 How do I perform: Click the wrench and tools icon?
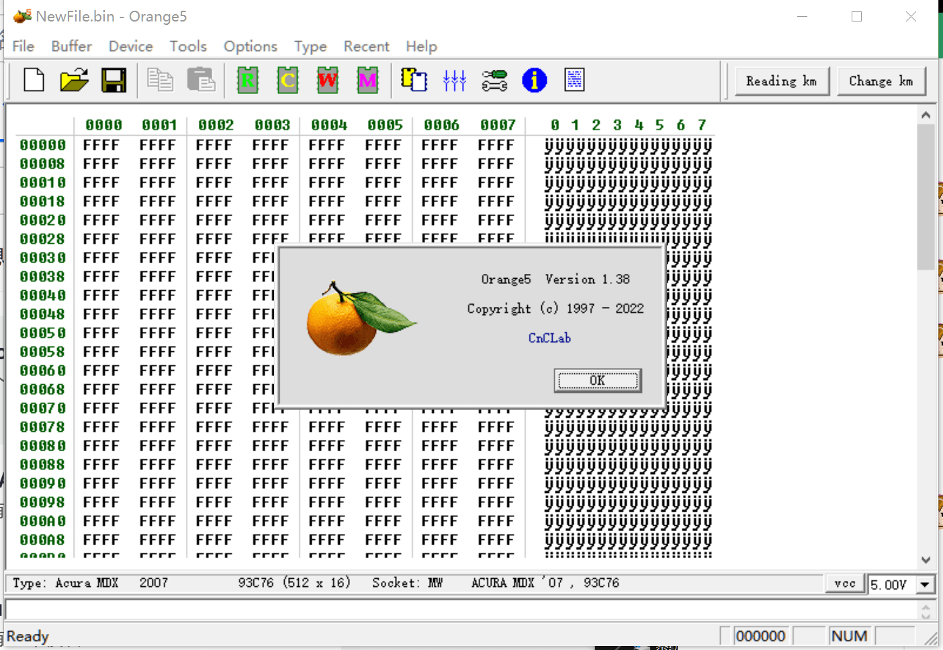pyautogui.click(x=494, y=81)
